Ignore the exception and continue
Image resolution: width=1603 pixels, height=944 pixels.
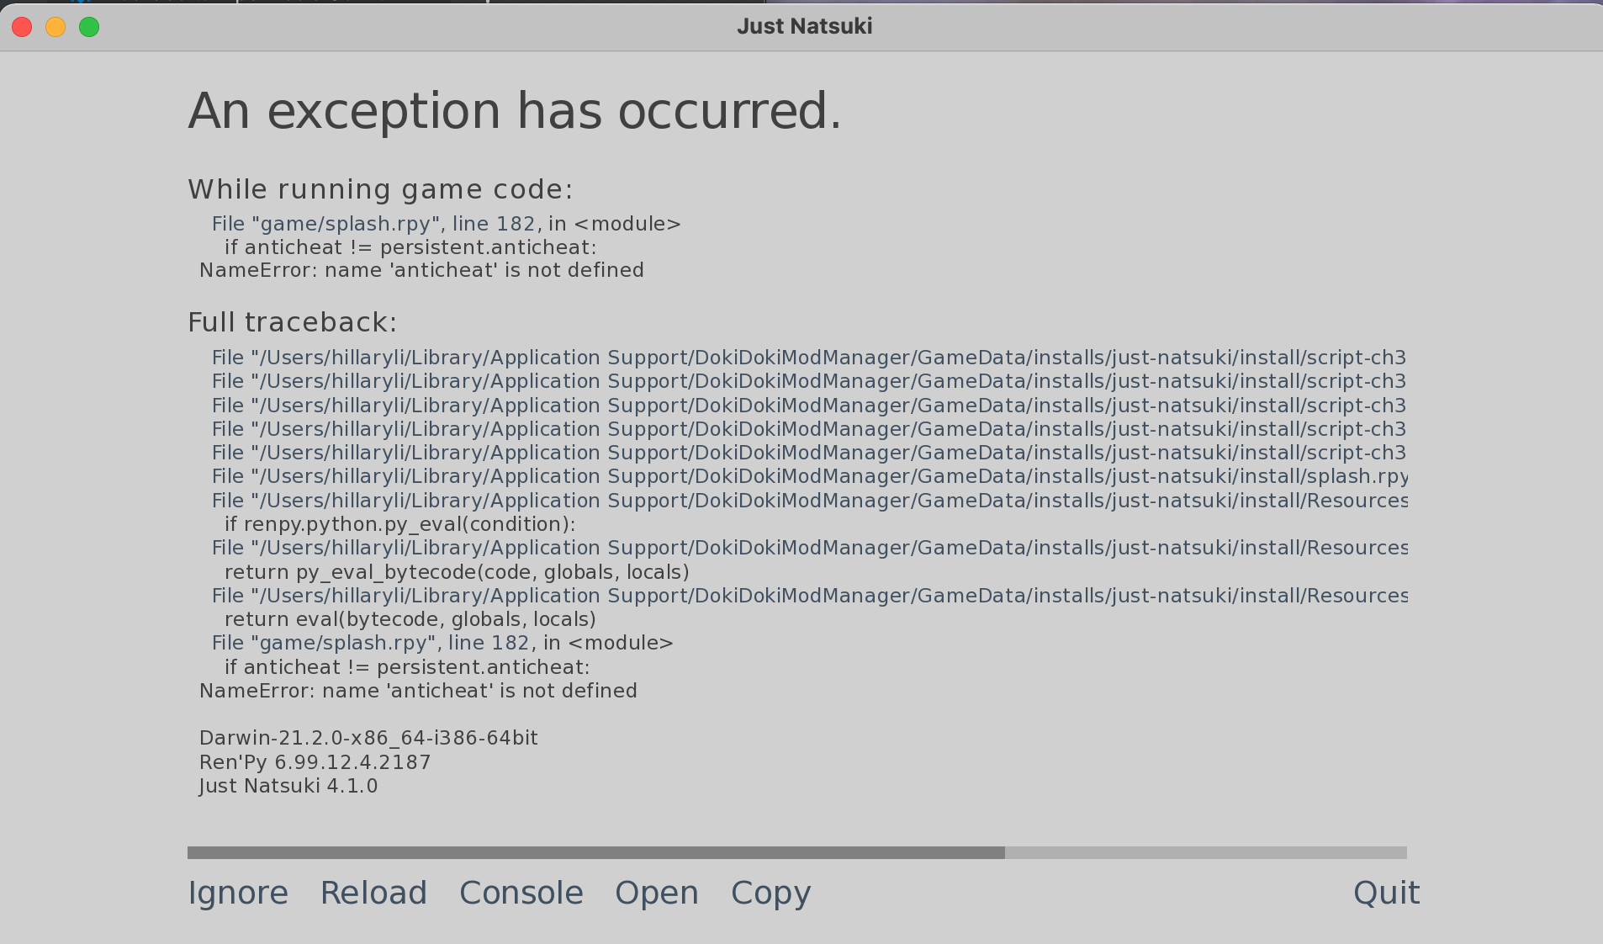(238, 893)
